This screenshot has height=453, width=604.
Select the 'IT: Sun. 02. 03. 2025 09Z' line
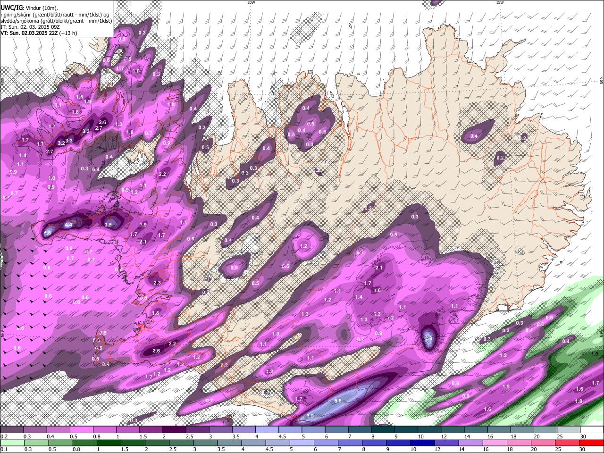(x=30, y=27)
